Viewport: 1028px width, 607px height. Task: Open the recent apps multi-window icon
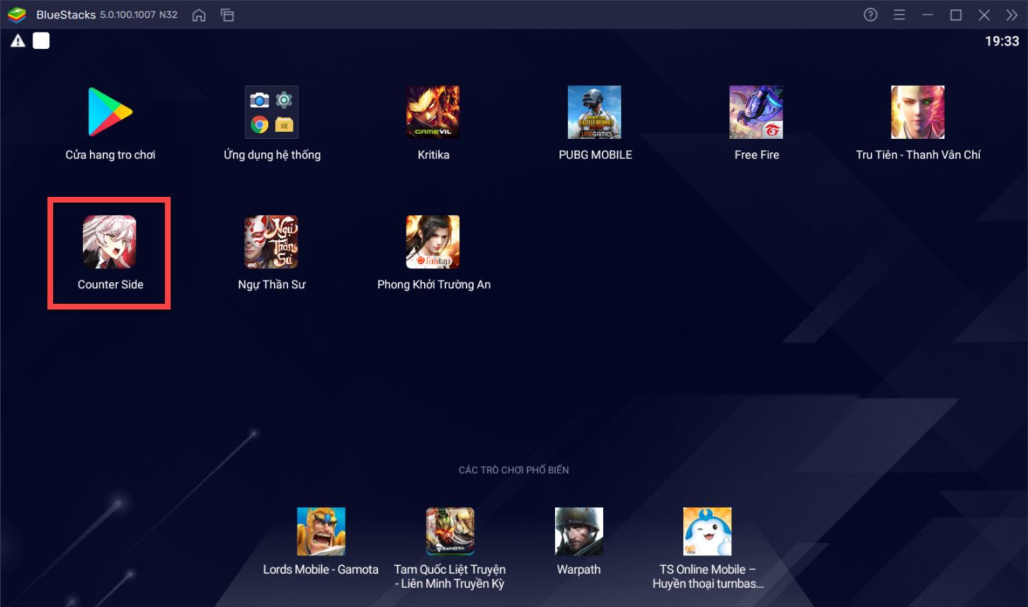pyautogui.click(x=227, y=15)
